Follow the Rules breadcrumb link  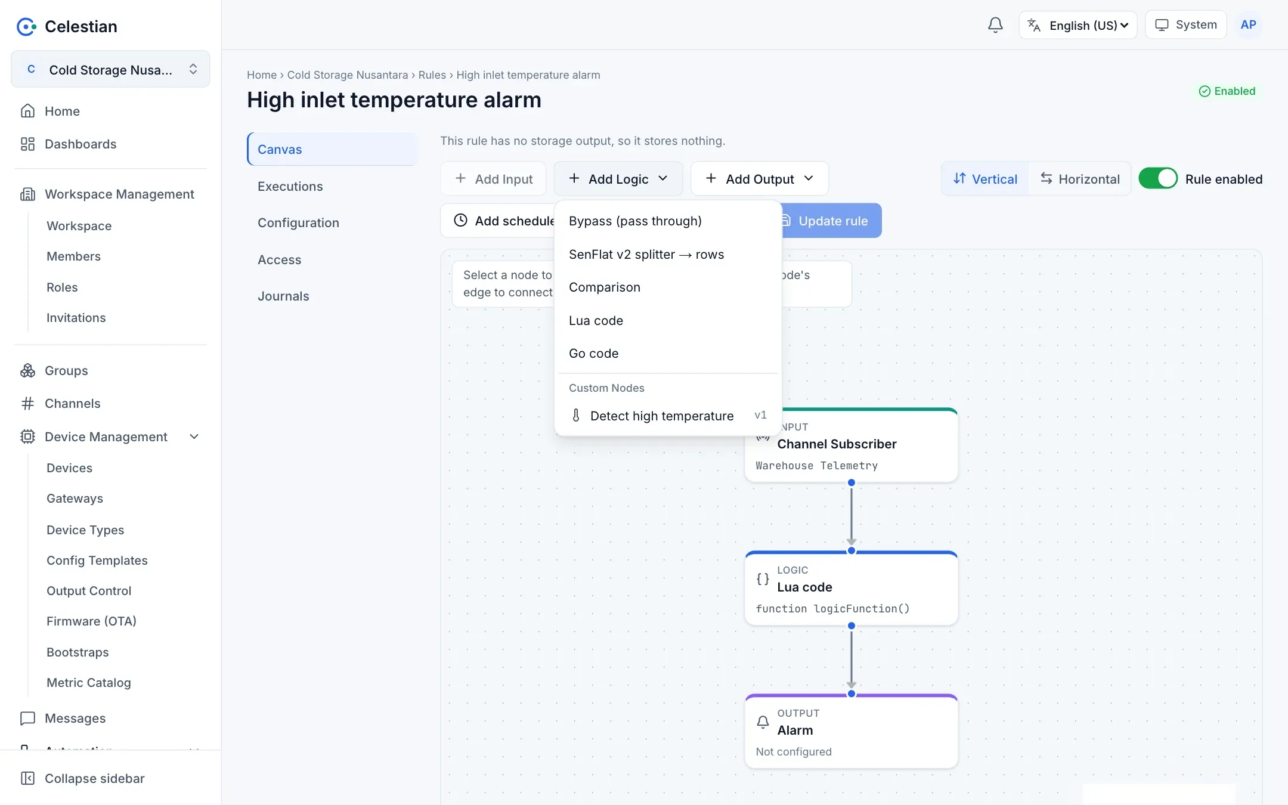[432, 75]
